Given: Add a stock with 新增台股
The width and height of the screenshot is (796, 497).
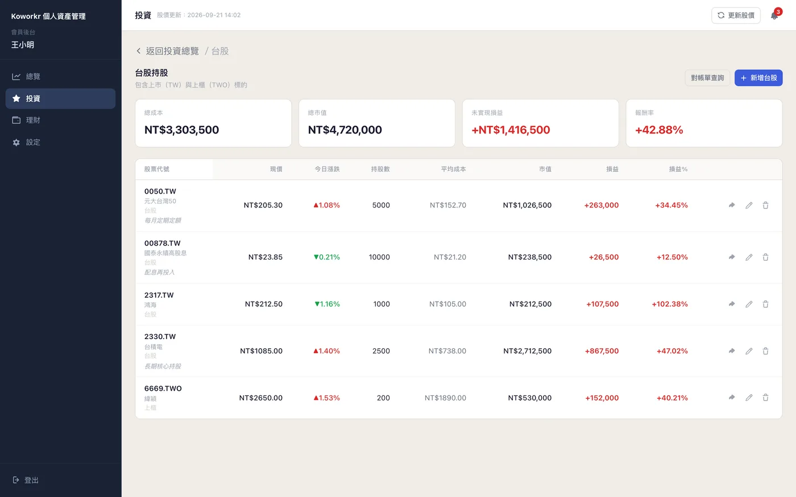Looking at the screenshot, I should pyautogui.click(x=758, y=78).
